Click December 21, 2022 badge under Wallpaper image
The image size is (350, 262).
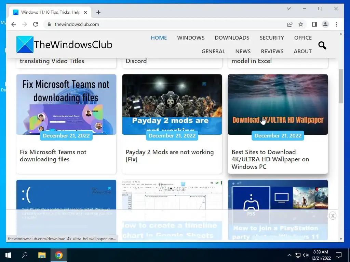pos(278,136)
